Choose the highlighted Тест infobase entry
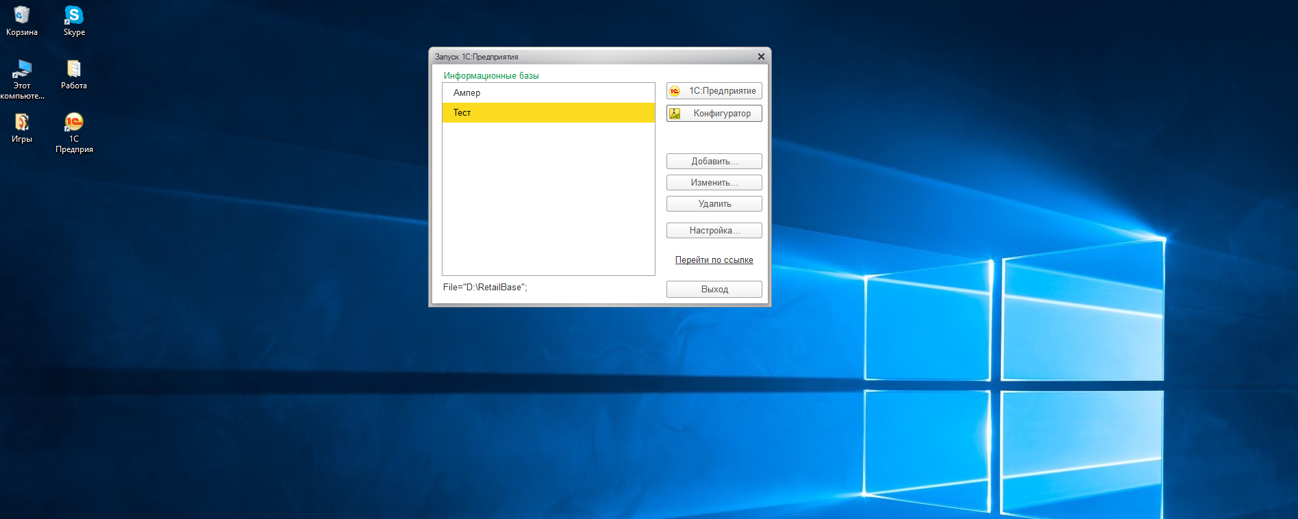This screenshot has width=1298, height=519. pos(549,113)
